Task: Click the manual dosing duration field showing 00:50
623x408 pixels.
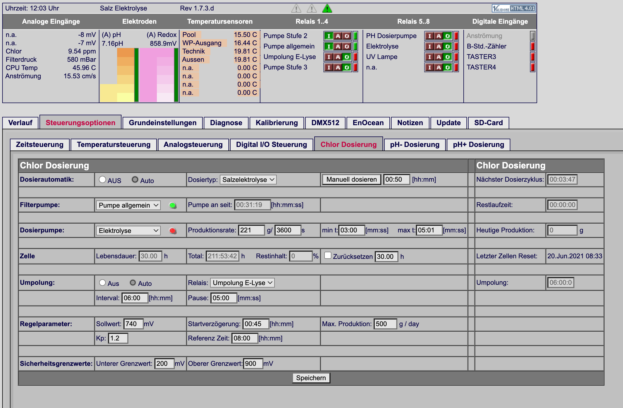Action: point(397,179)
